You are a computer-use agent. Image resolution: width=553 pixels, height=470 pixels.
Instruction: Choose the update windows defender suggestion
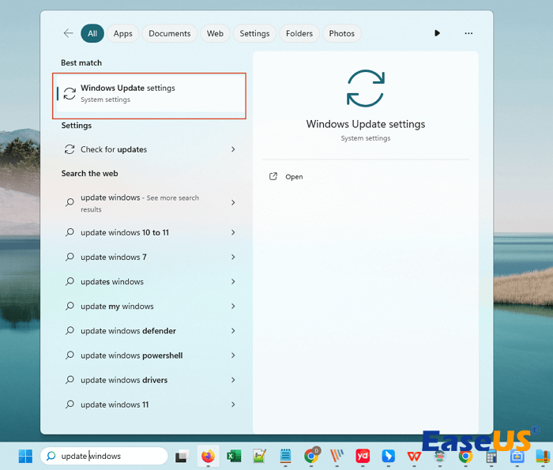click(128, 331)
